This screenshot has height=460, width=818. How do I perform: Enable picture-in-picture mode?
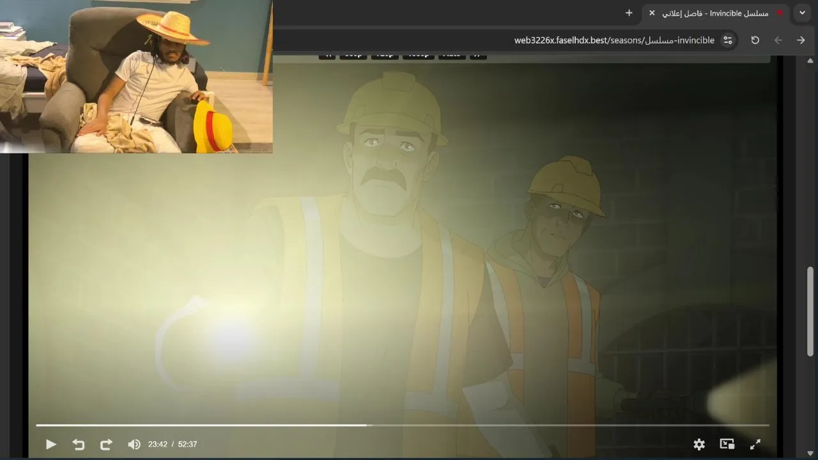coord(727,444)
